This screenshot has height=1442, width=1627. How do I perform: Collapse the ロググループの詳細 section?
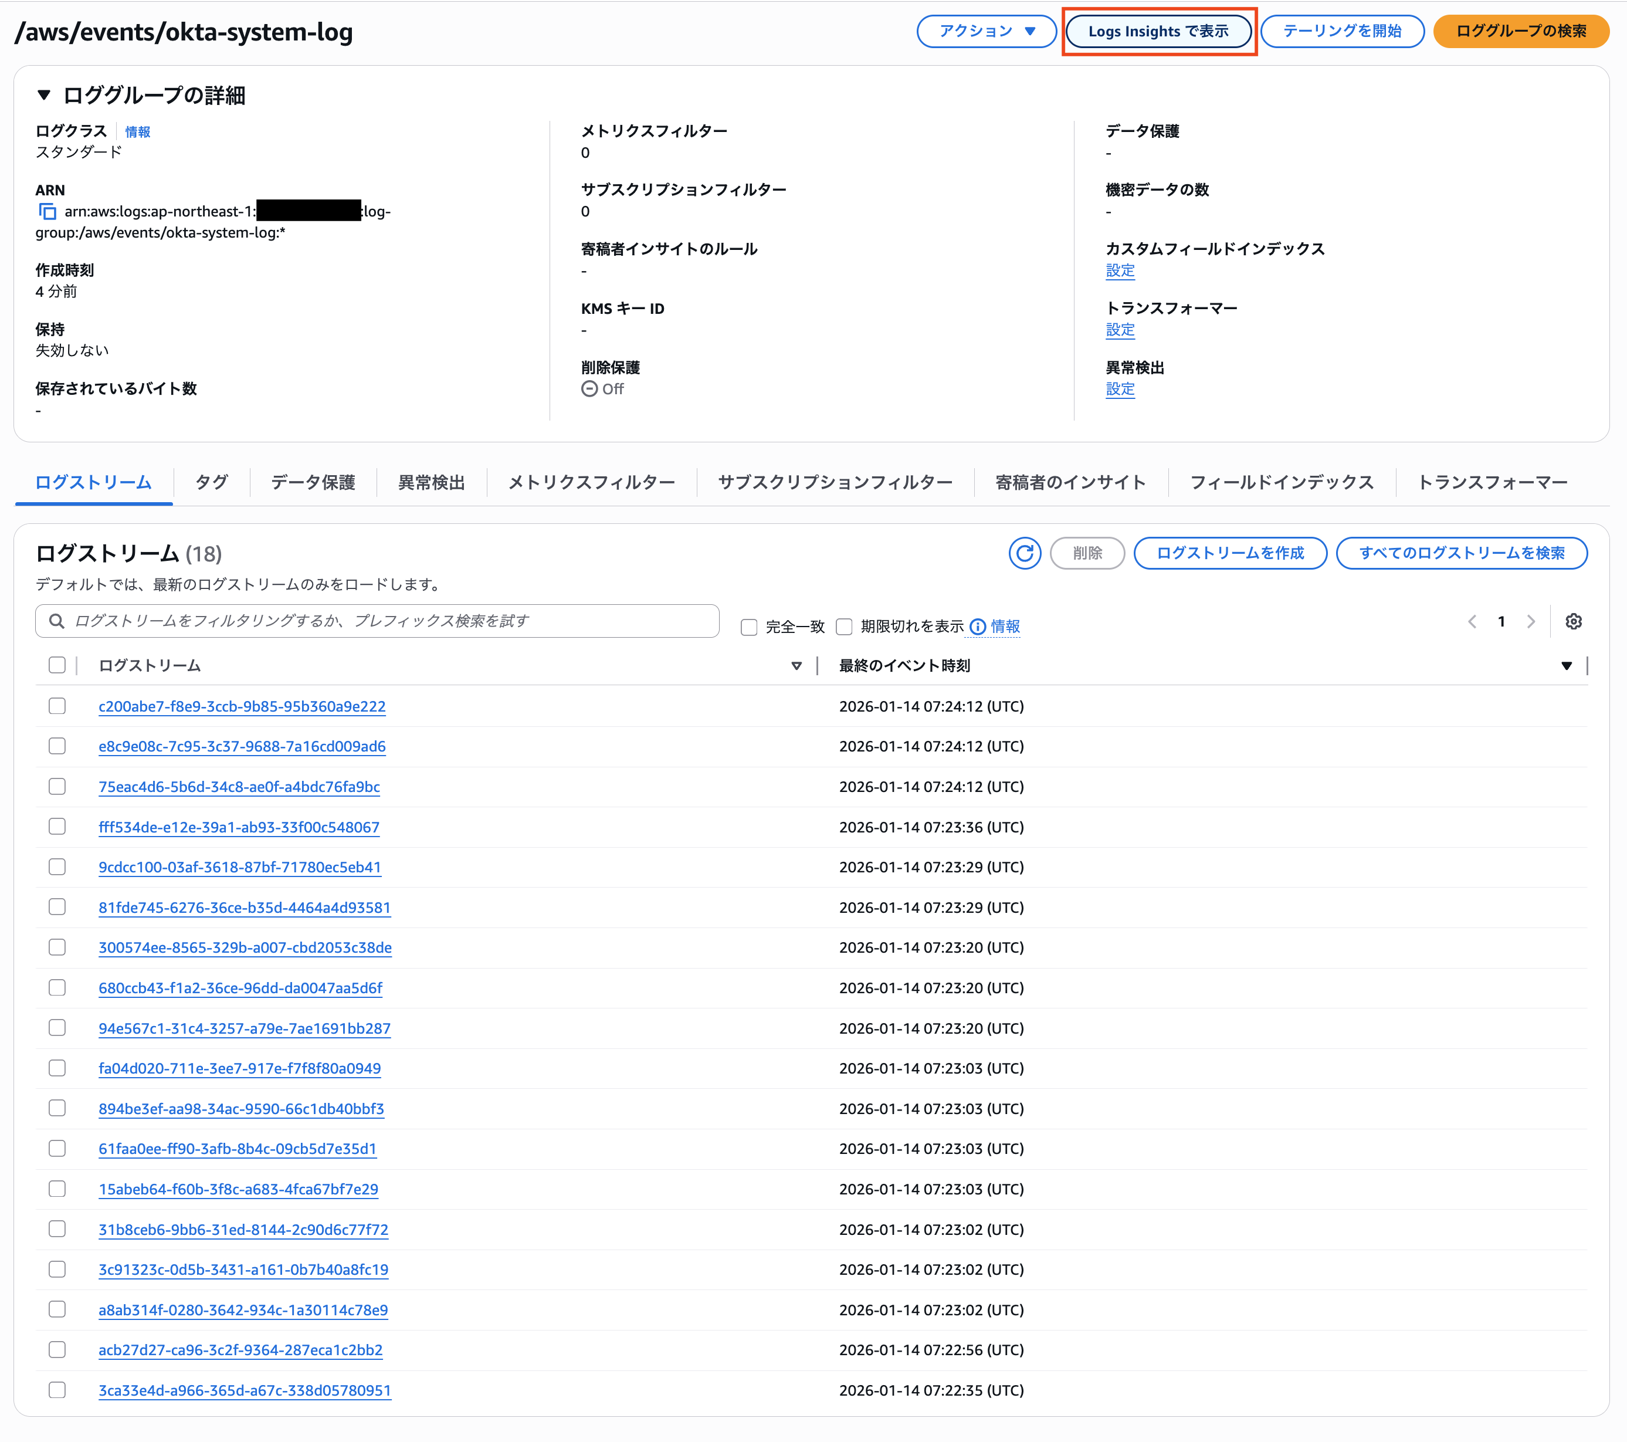pos(45,96)
